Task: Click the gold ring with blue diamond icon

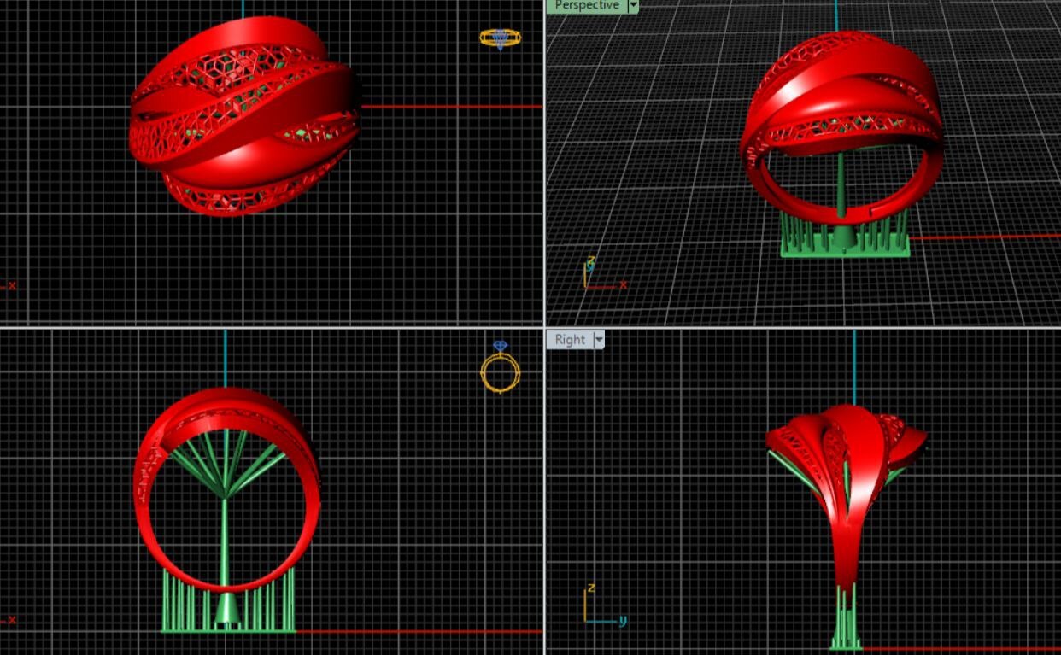Action: [x=500, y=369]
